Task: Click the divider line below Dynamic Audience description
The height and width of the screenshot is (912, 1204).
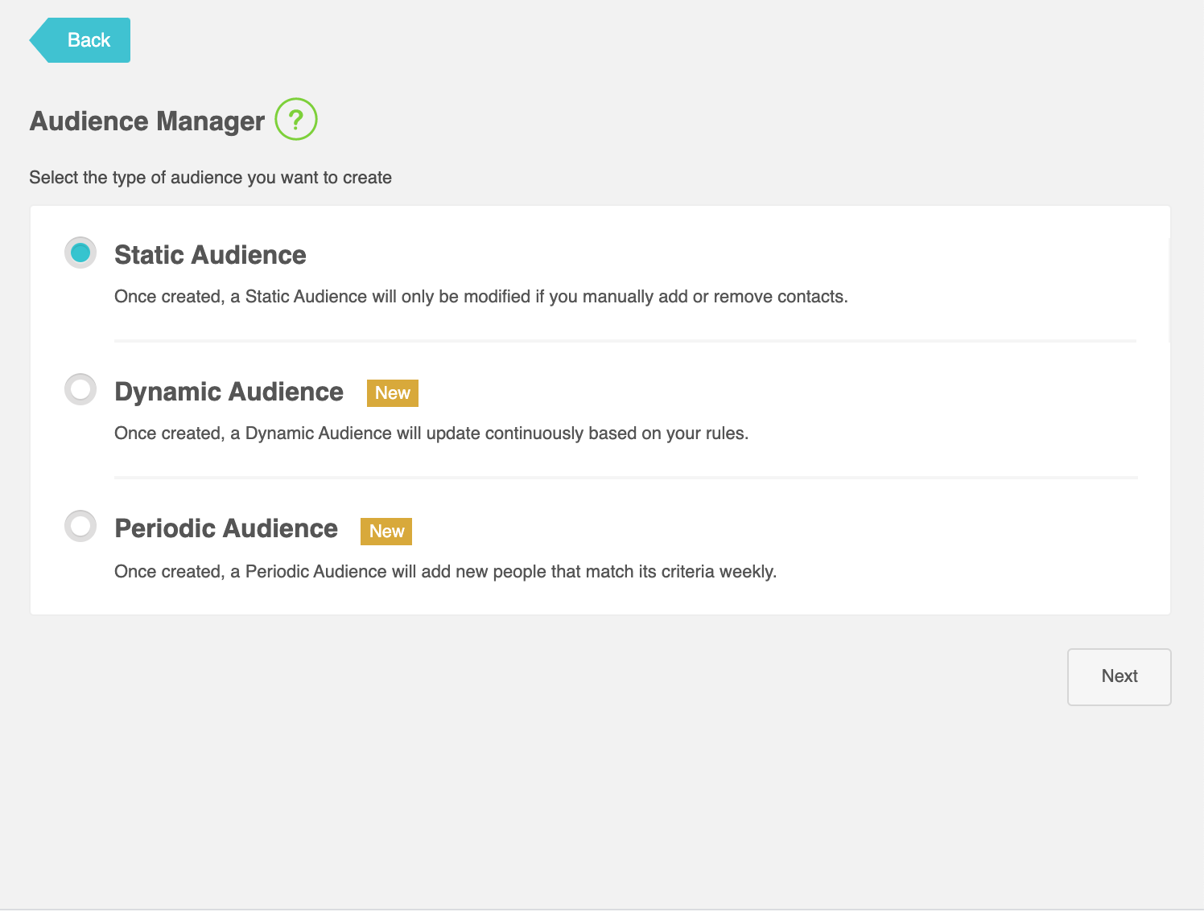Action: click(625, 478)
